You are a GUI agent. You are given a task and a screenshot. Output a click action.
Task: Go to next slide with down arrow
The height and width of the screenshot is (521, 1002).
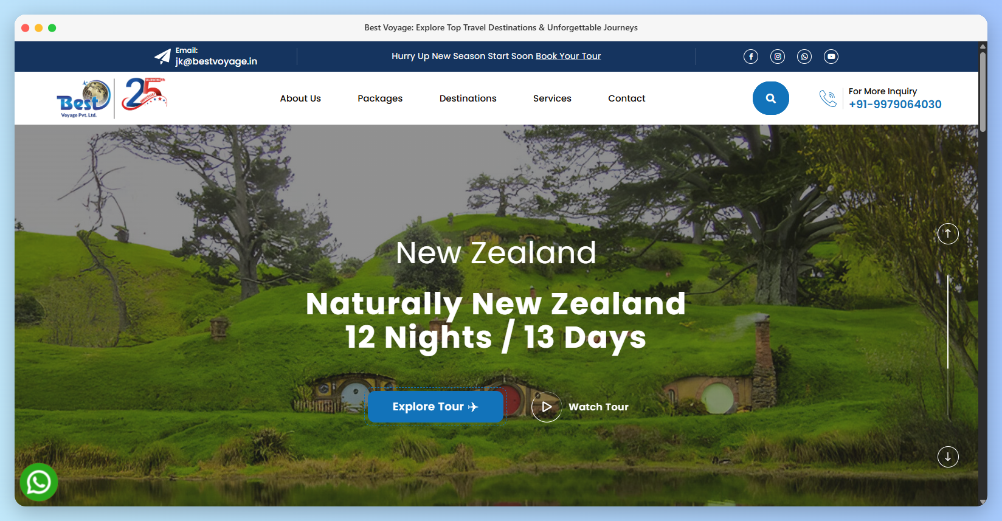coord(948,457)
